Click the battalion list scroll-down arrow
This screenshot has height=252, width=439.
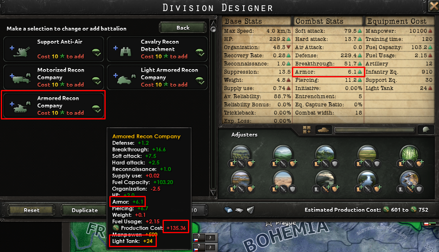tap(213, 193)
